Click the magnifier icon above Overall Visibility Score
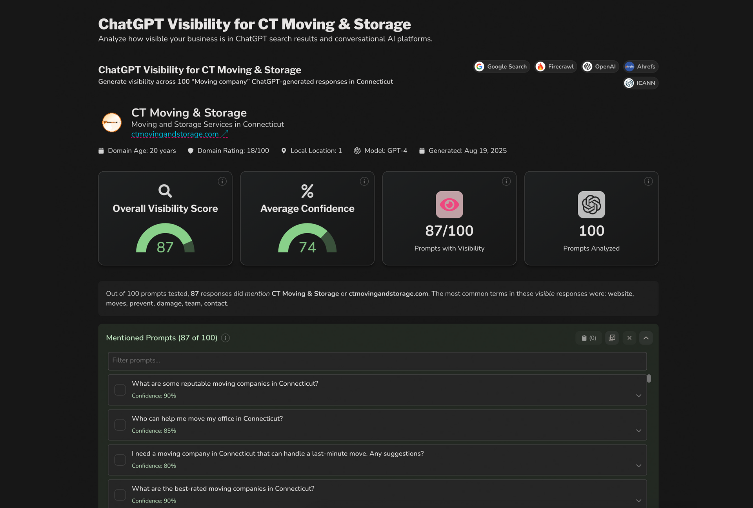Viewport: 753px width, 508px height. point(165,191)
